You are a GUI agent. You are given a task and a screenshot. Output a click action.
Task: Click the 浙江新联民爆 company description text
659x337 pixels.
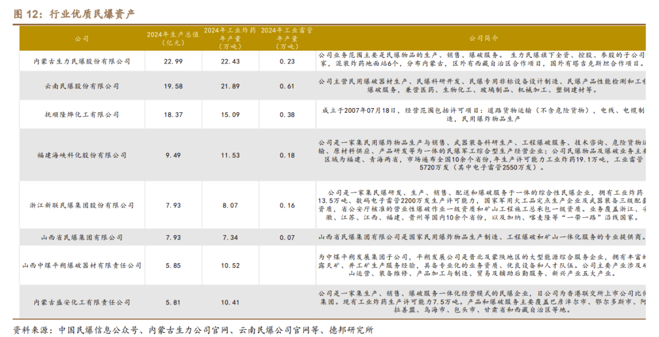[x=481, y=205]
